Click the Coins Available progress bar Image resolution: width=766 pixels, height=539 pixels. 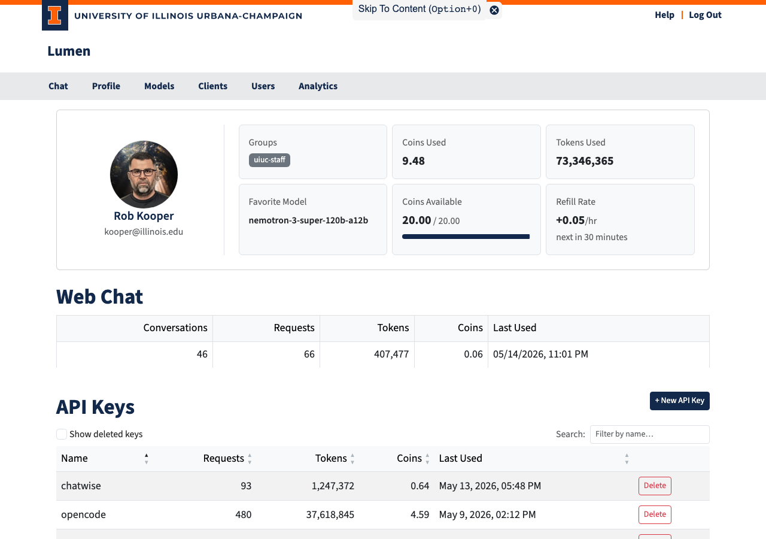pyautogui.click(x=466, y=237)
